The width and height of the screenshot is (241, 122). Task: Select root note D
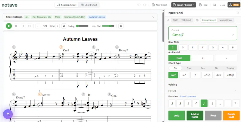tap(183, 47)
